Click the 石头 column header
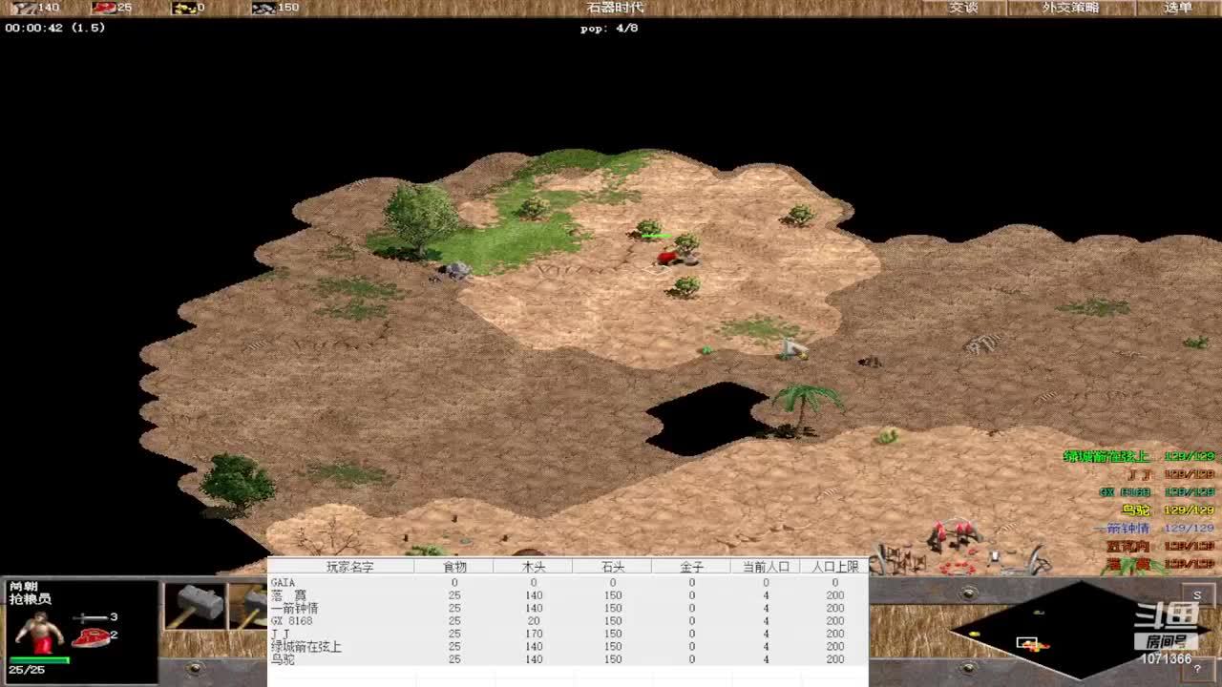This screenshot has width=1222, height=687. (x=613, y=567)
